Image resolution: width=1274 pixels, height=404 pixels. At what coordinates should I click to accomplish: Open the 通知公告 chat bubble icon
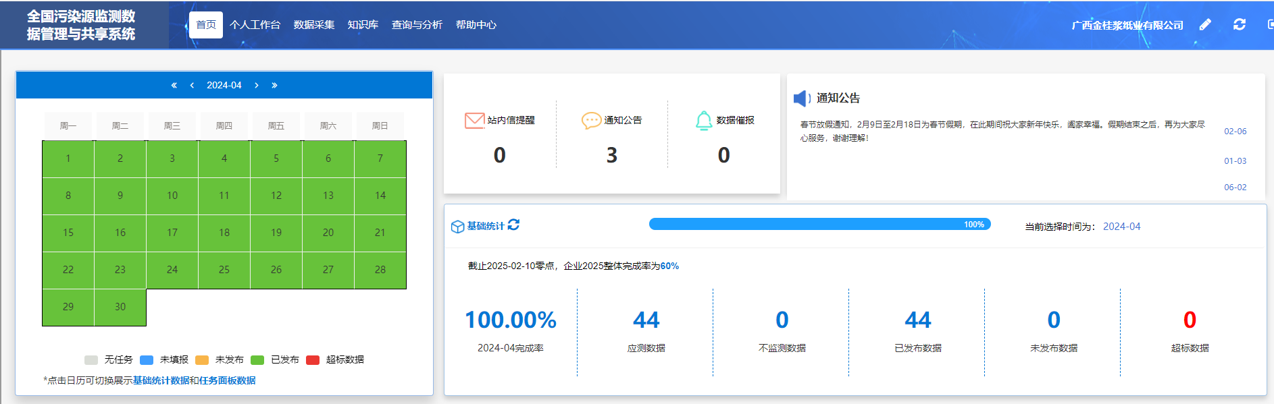591,120
